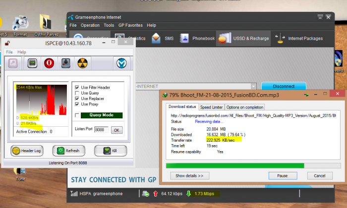Click green arrow icon in download dialog title bar
347x208 pixels.
point(306,95)
